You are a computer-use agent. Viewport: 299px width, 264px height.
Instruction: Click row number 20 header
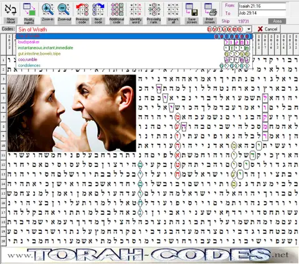click(3, 242)
